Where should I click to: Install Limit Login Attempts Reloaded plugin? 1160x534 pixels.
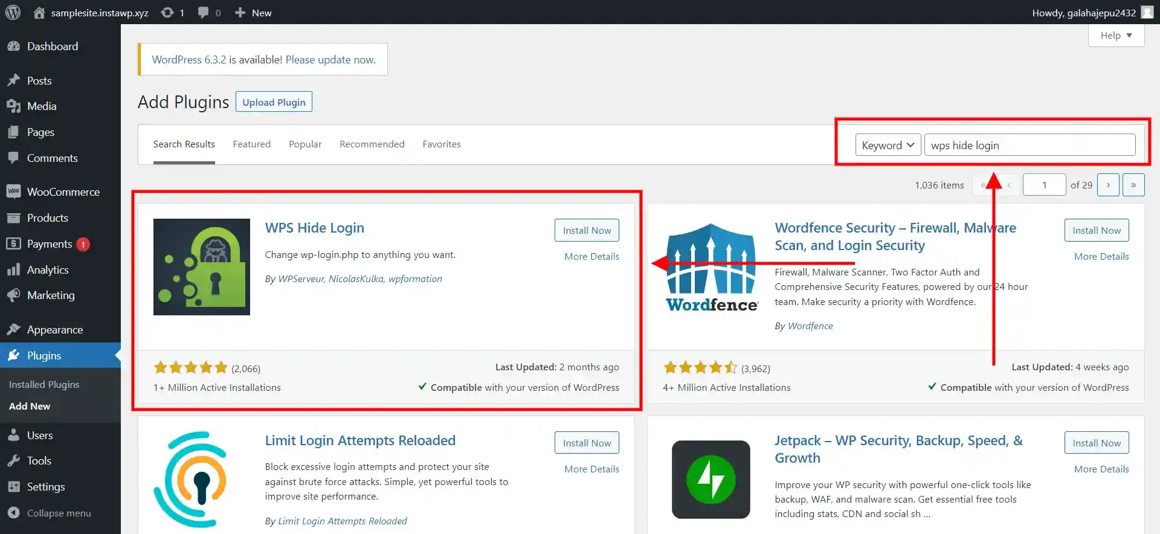(x=587, y=443)
